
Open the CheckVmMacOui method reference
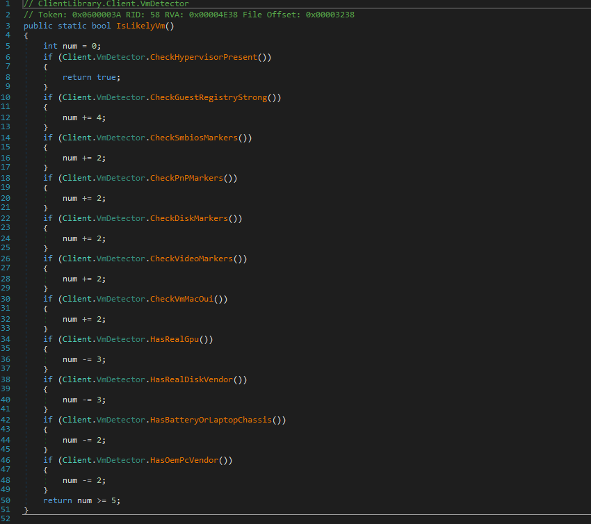pyautogui.click(x=181, y=299)
